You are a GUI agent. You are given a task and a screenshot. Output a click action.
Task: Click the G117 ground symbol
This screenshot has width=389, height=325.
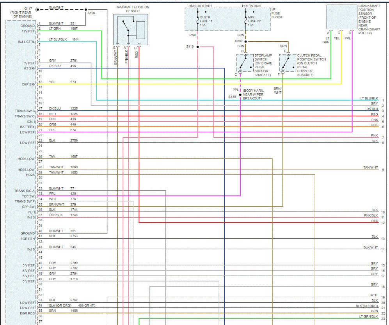tap(37, 10)
